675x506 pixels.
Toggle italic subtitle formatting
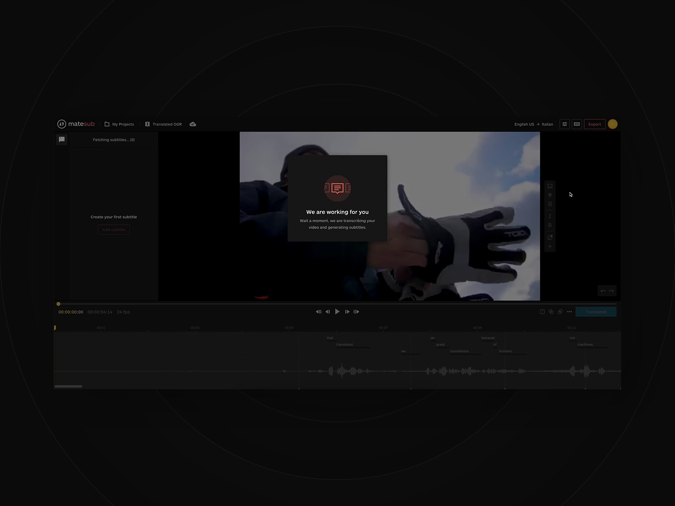tap(550, 216)
